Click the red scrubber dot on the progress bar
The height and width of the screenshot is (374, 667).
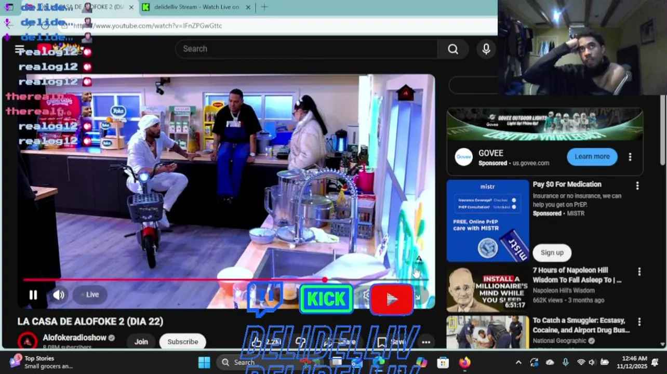pos(325,280)
